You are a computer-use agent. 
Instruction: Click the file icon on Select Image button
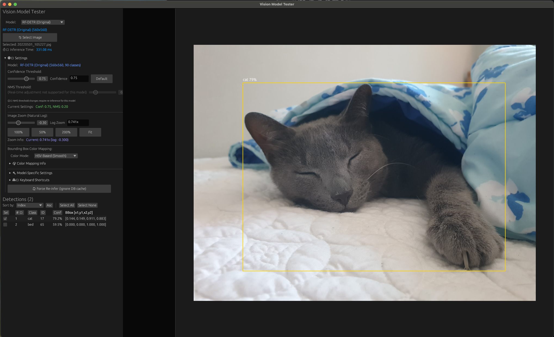pos(20,37)
